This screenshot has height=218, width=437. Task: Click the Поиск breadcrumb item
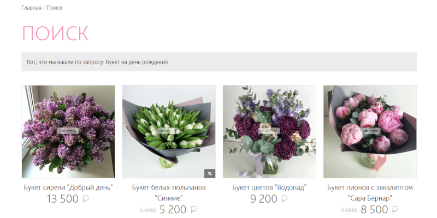pos(54,8)
